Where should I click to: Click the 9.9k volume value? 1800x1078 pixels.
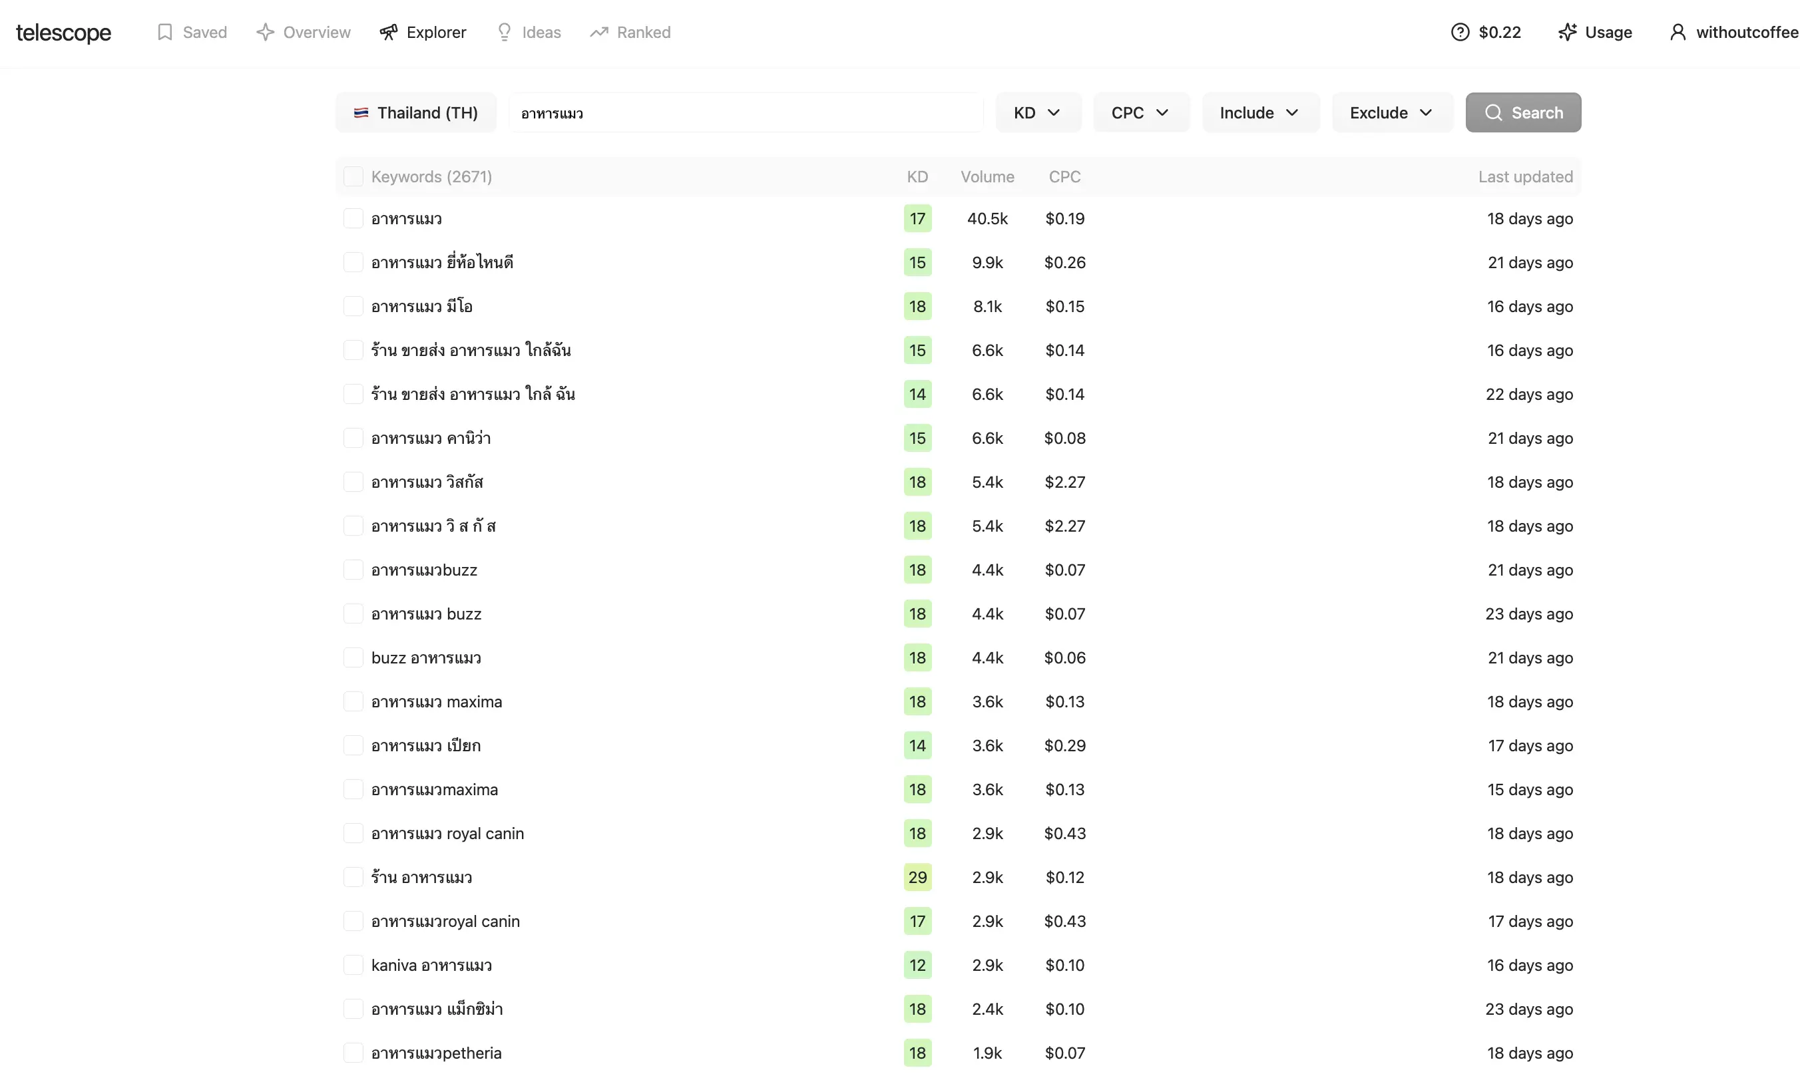[x=987, y=262]
